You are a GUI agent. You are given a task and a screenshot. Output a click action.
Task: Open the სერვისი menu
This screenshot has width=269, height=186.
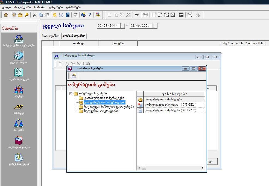tap(40, 7)
